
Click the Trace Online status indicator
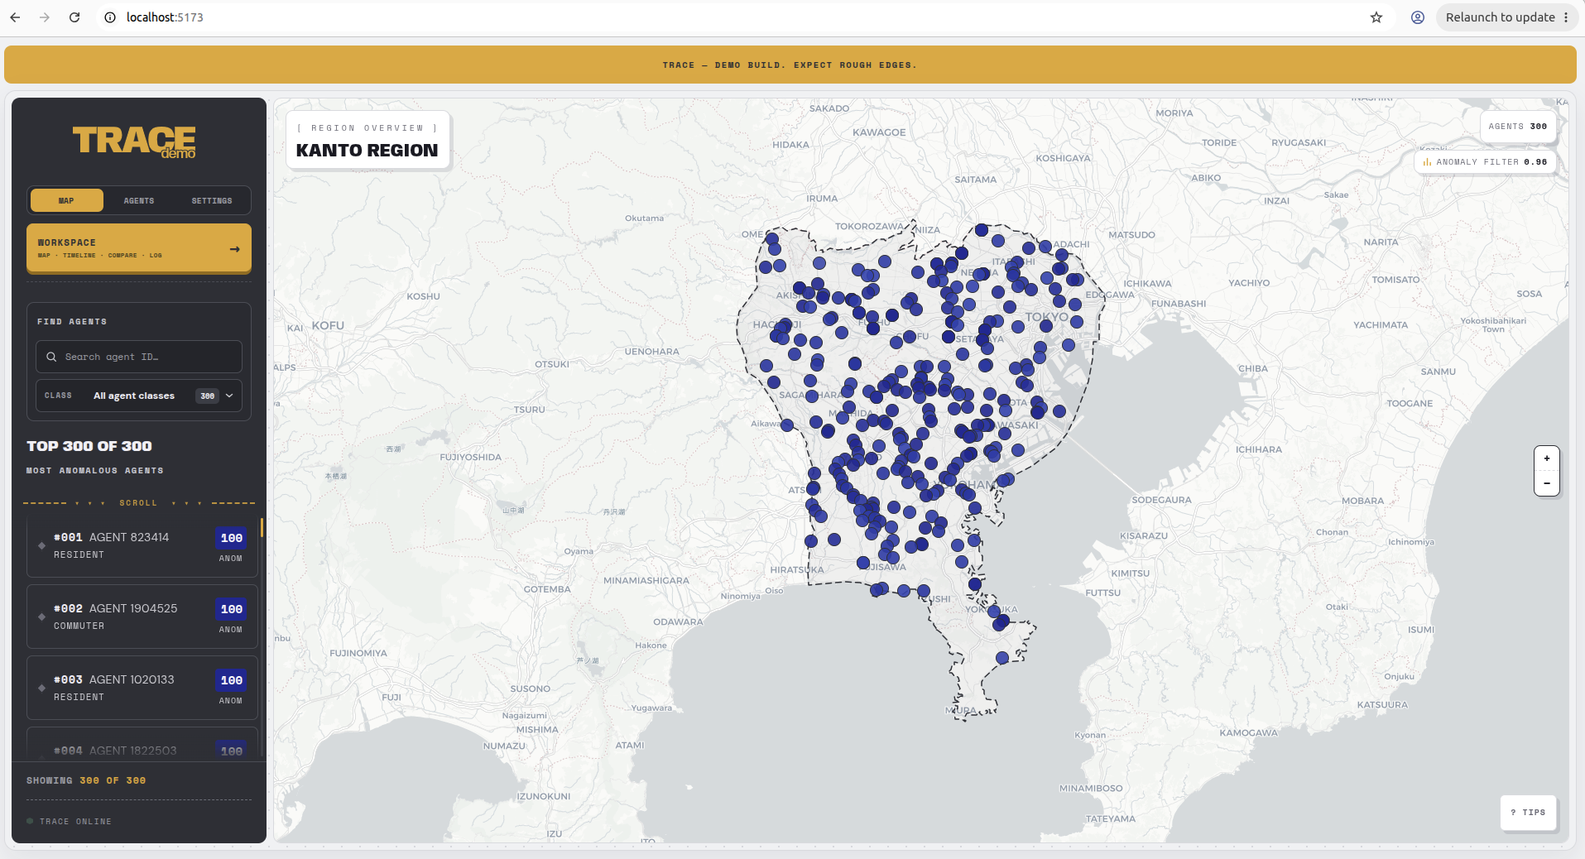(70, 822)
